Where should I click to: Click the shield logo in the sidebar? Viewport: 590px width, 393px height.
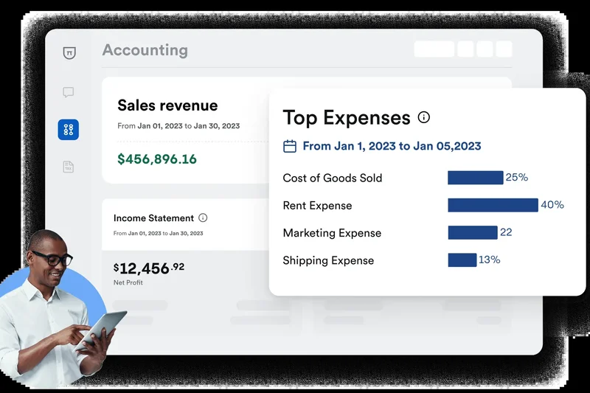pos(69,53)
